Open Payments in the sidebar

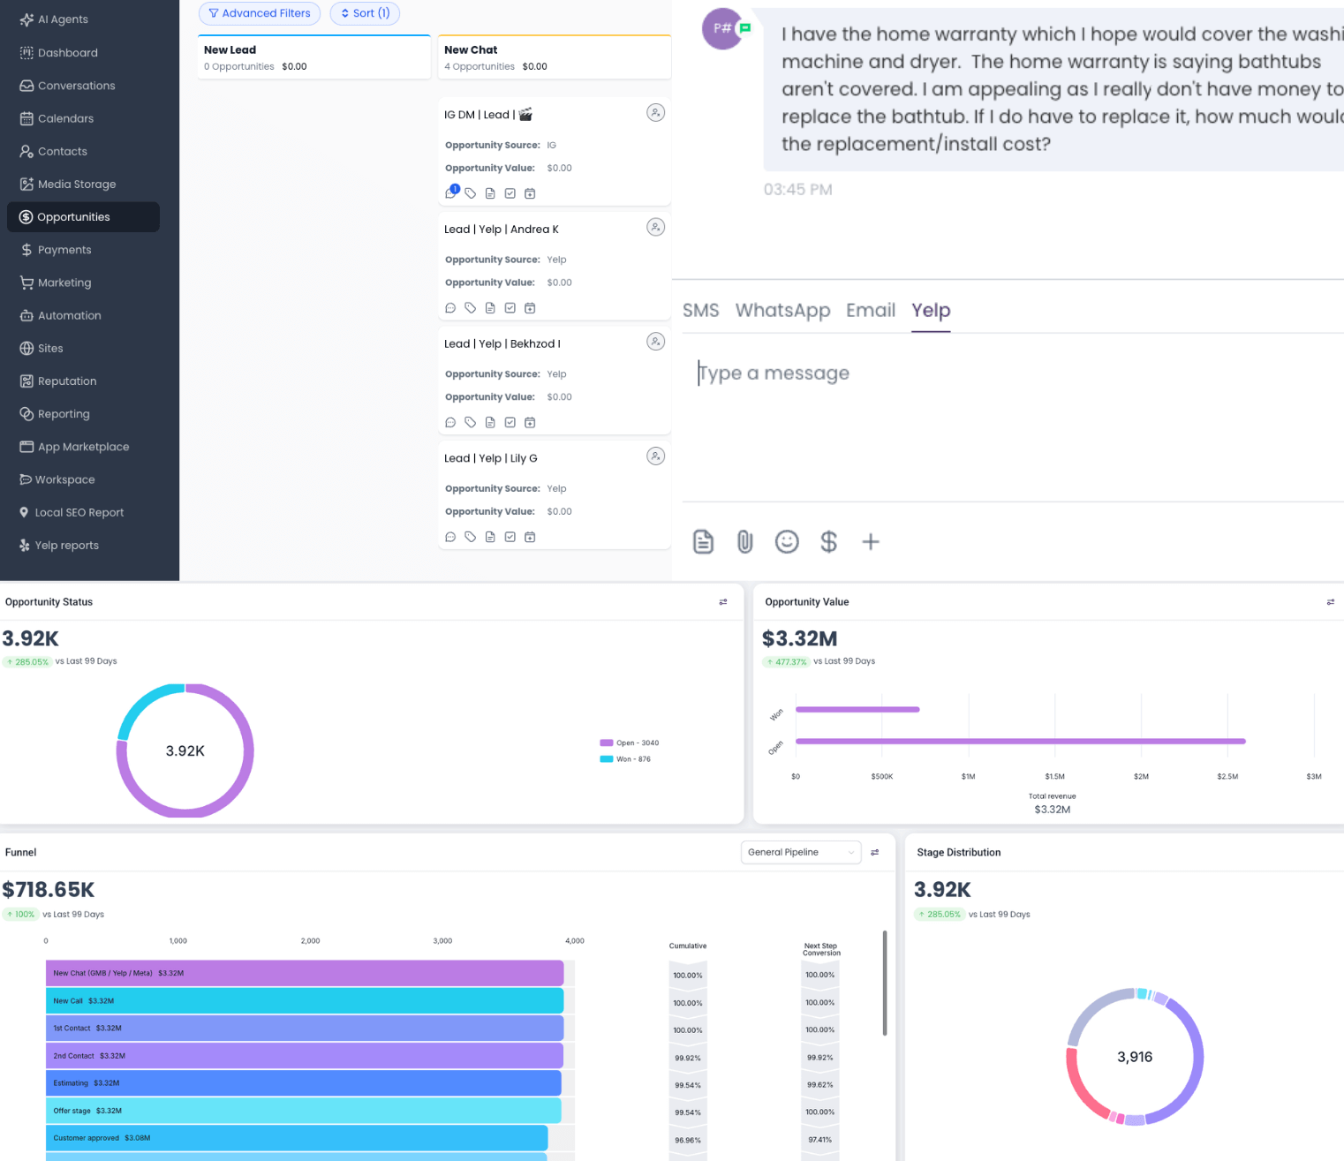(x=64, y=250)
